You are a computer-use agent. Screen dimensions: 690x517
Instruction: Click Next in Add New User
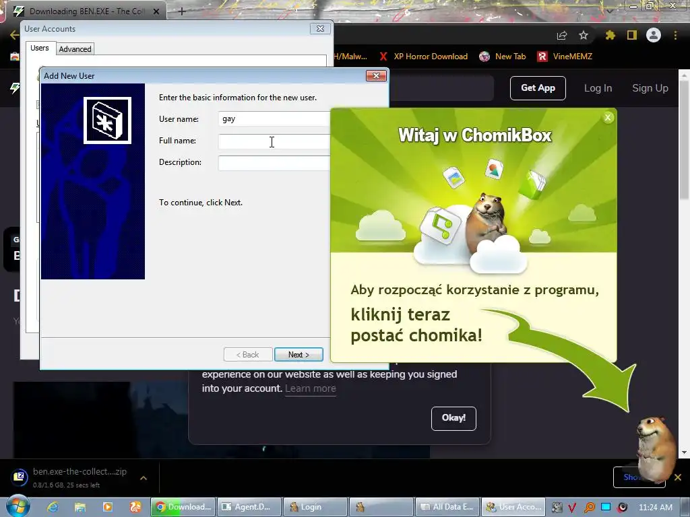pos(299,354)
